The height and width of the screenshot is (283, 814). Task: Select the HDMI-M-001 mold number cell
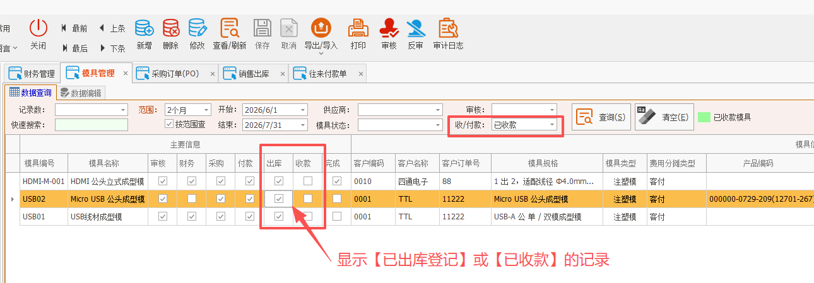click(x=44, y=181)
